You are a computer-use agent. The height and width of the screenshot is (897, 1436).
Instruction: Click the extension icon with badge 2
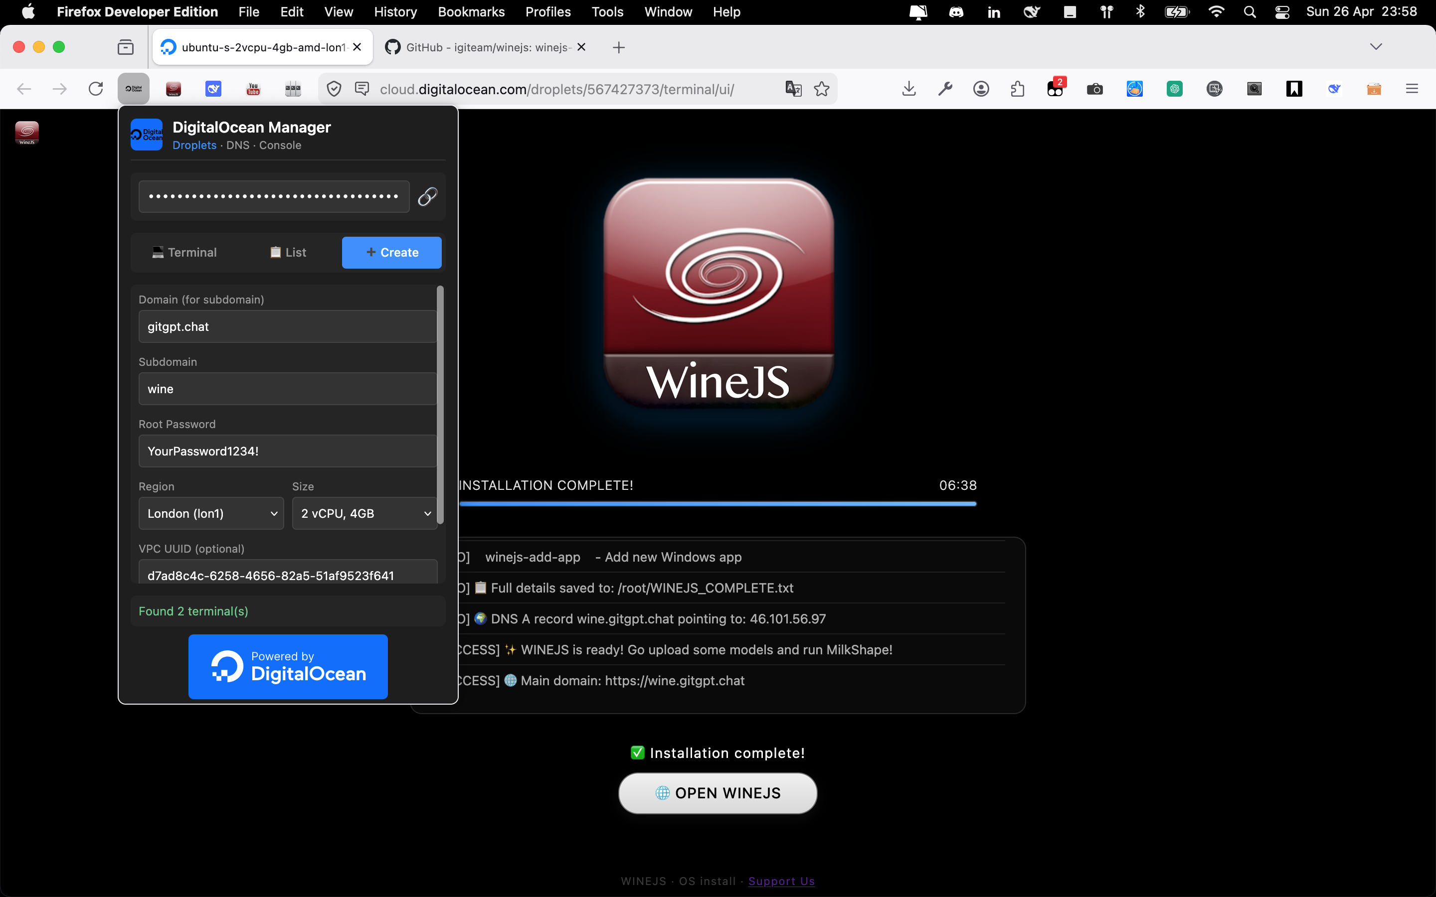(1056, 88)
